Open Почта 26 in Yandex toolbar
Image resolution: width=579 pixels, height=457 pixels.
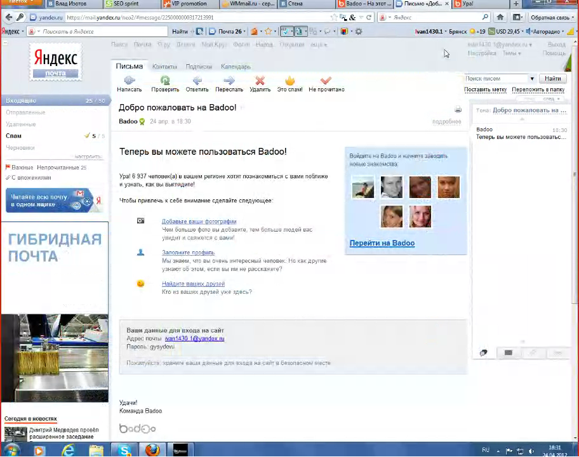coord(227,31)
